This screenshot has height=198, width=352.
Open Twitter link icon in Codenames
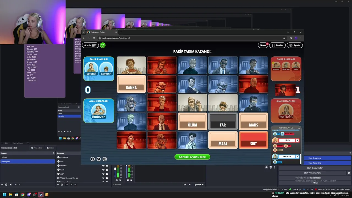click(99, 159)
